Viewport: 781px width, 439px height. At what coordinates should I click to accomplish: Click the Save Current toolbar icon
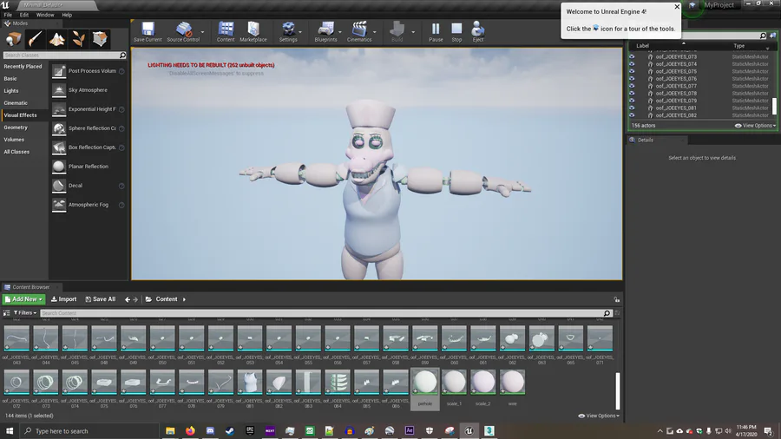[x=148, y=31]
